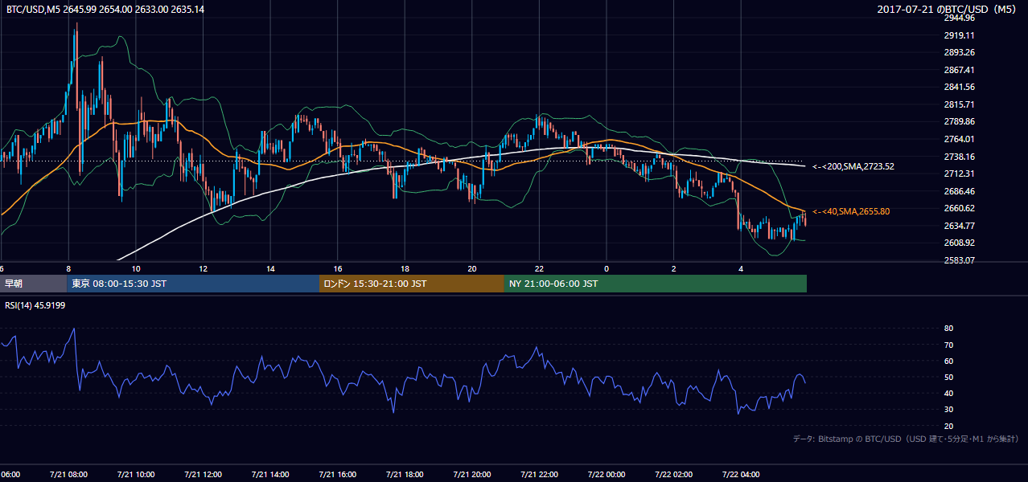Image resolution: width=1028 pixels, height=482 pixels.
Task: Click price axis label 2583.07
Action: 960,260
